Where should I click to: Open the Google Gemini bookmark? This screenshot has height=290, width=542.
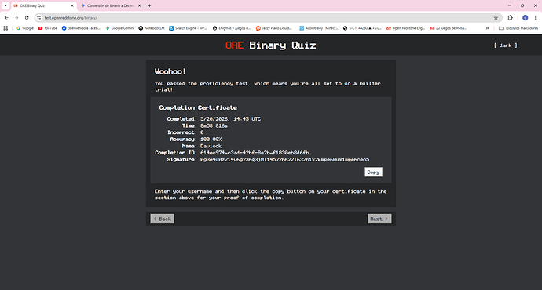click(119, 28)
